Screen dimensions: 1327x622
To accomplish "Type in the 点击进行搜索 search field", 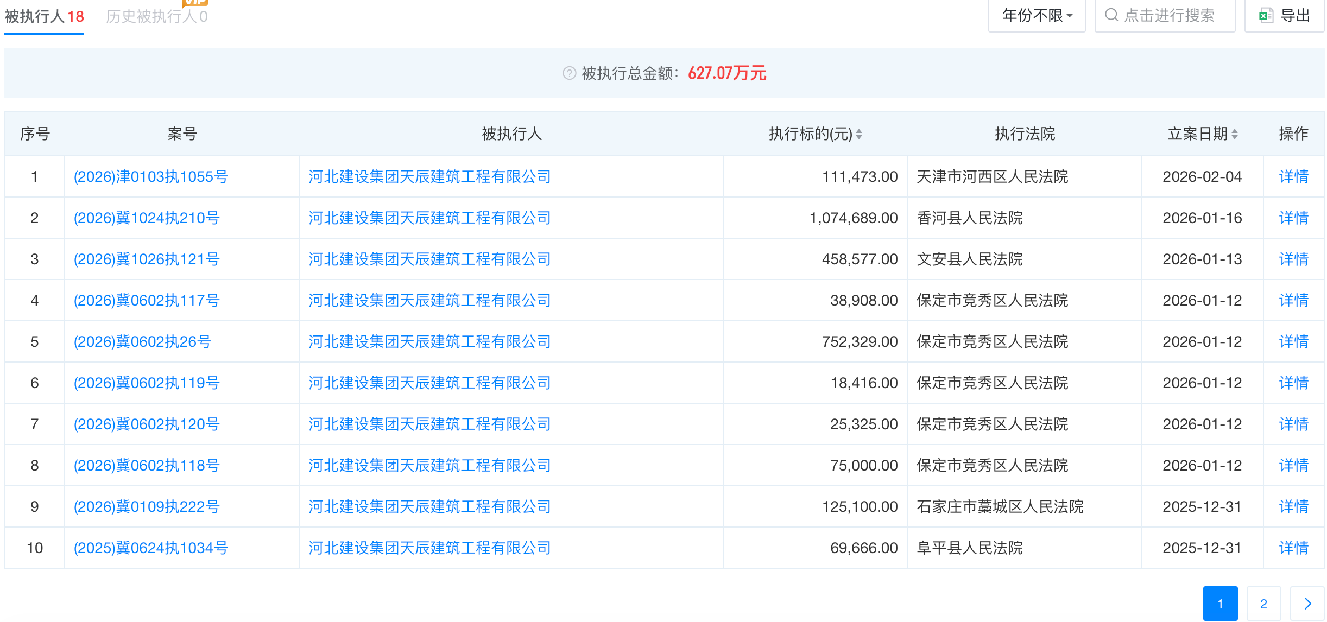I will (x=1169, y=16).
